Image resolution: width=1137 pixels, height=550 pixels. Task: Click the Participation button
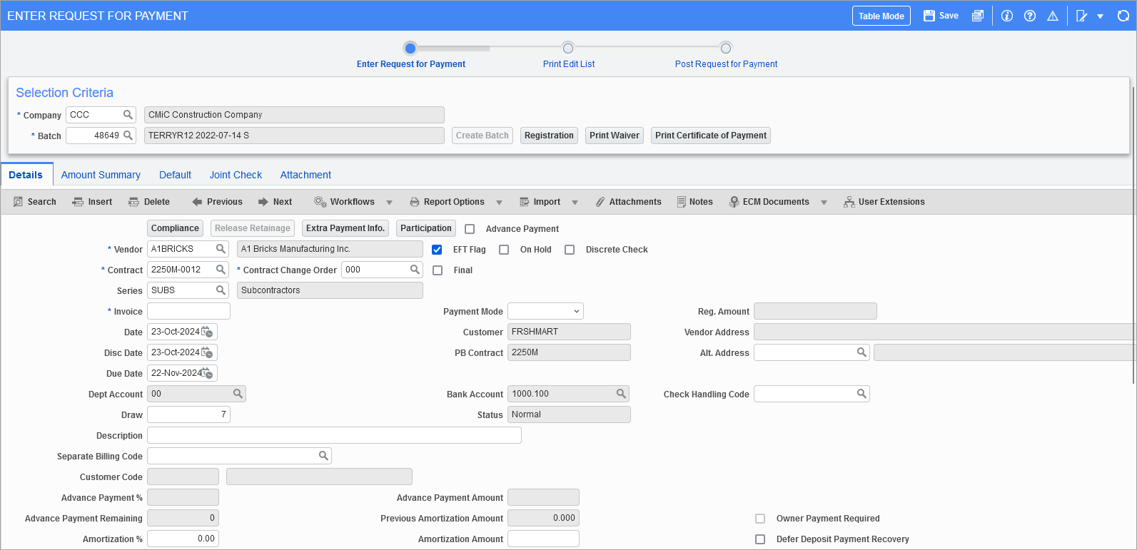[x=425, y=228]
